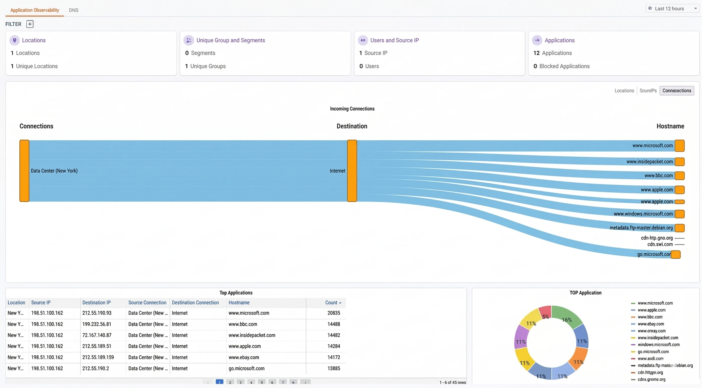Switch the view to SourceIPs
This screenshot has width=702, height=388.
click(648, 90)
